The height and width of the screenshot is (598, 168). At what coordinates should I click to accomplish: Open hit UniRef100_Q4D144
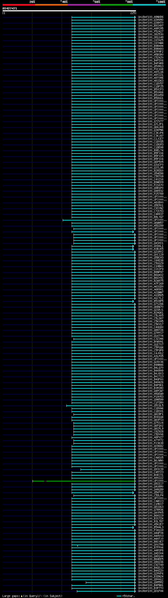(151, 556)
